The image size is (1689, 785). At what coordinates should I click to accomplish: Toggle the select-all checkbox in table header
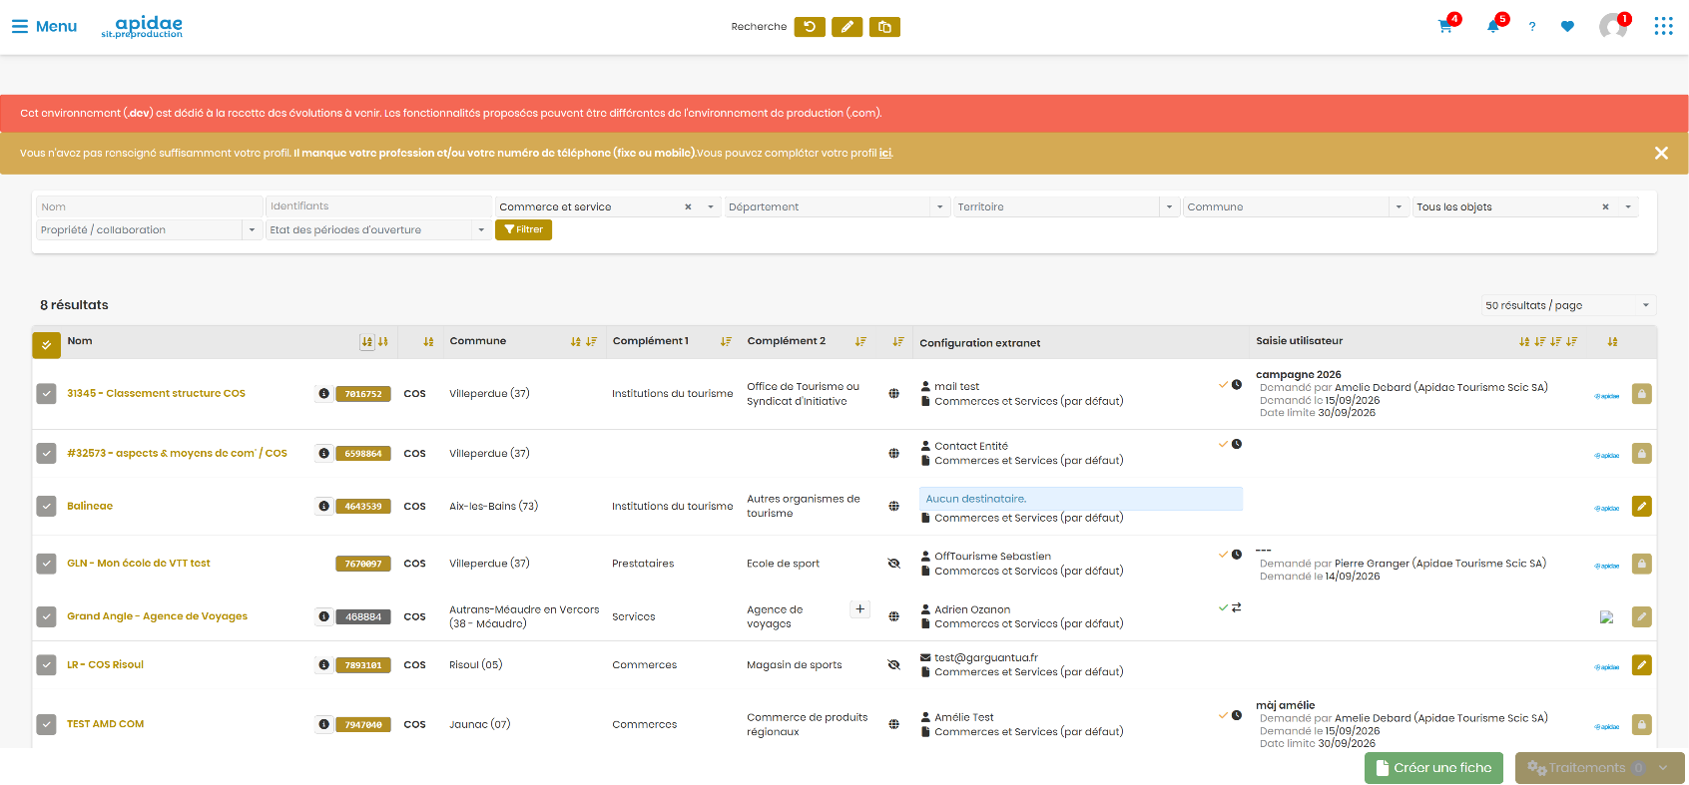coord(46,344)
